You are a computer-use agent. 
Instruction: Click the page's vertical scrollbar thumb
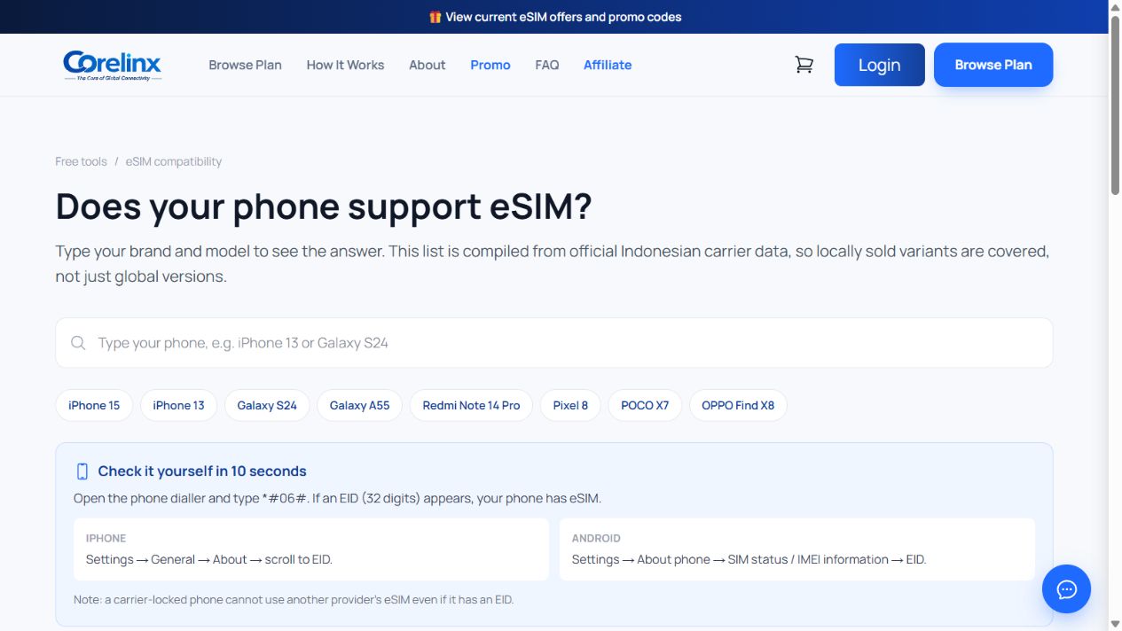[1115, 104]
